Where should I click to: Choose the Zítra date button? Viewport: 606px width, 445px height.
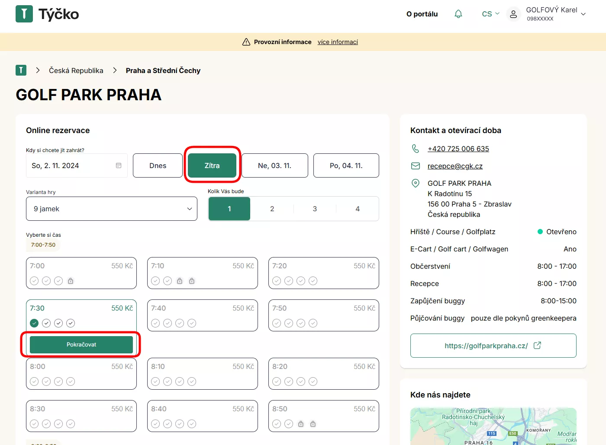[212, 165]
